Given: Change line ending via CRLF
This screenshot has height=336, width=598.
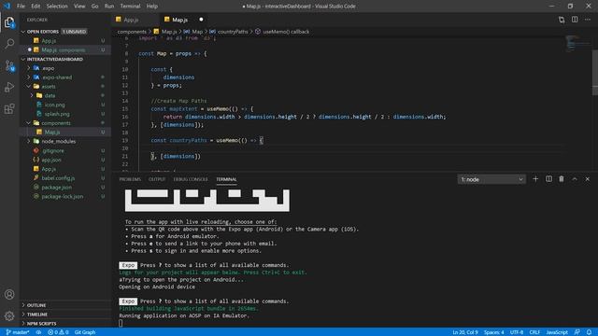Looking at the screenshot, I should pos(534,332).
